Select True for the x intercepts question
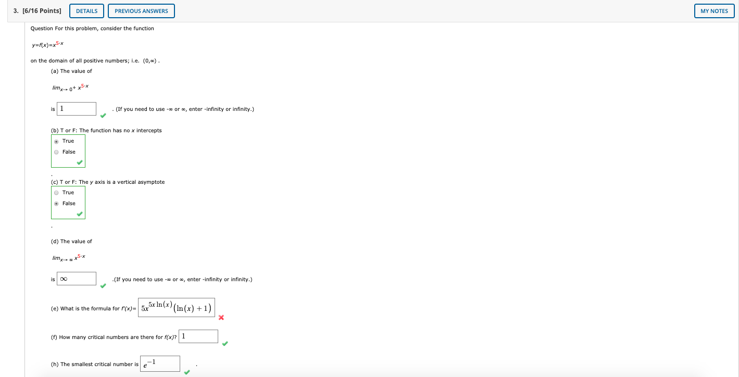This screenshot has width=739, height=377. [x=56, y=140]
